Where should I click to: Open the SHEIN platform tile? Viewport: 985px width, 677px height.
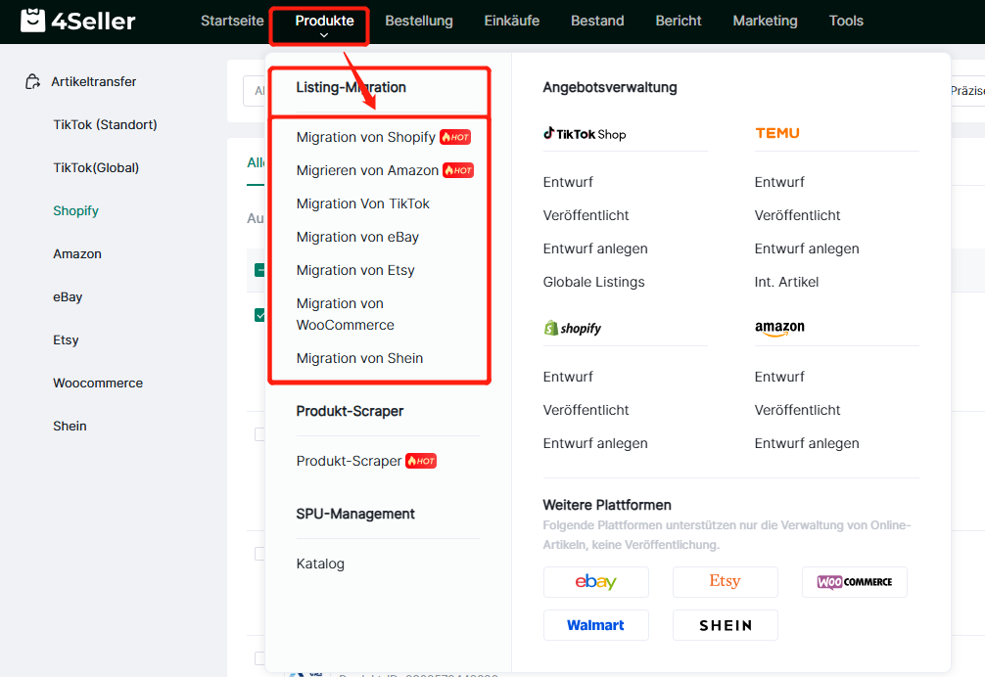[725, 625]
